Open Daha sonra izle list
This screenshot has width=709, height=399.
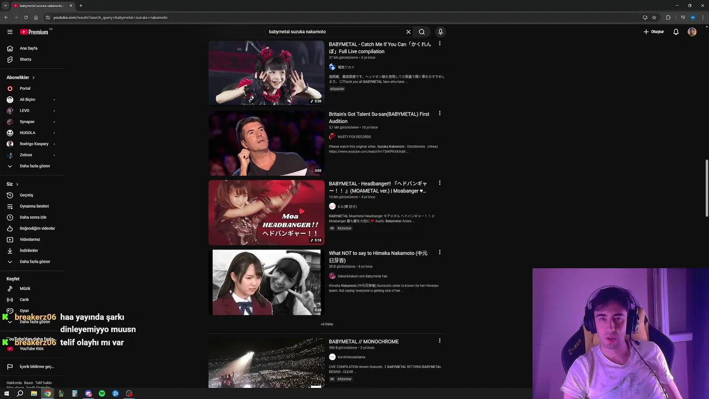pyautogui.click(x=32, y=217)
